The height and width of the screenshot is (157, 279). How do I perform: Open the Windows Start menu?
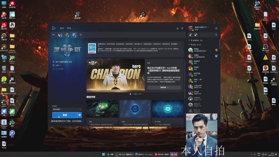pyautogui.click(x=104, y=154)
